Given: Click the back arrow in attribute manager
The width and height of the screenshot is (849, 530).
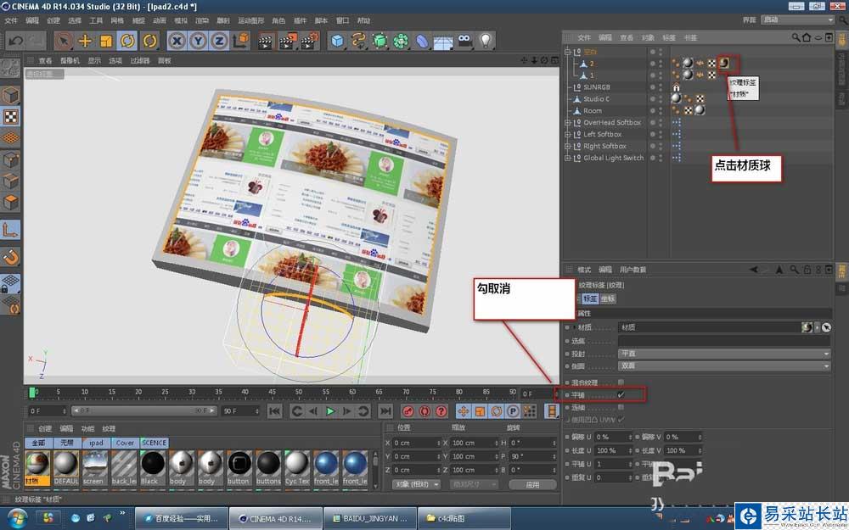Looking at the screenshot, I should pos(754,270).
